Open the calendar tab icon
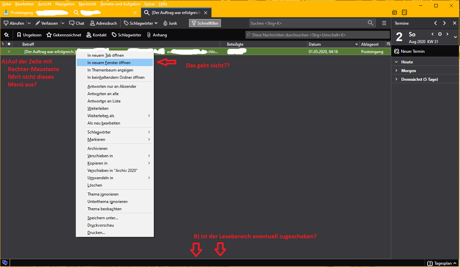Image resolution: width=460 pixels, height=267 pixels. point(395,12)
